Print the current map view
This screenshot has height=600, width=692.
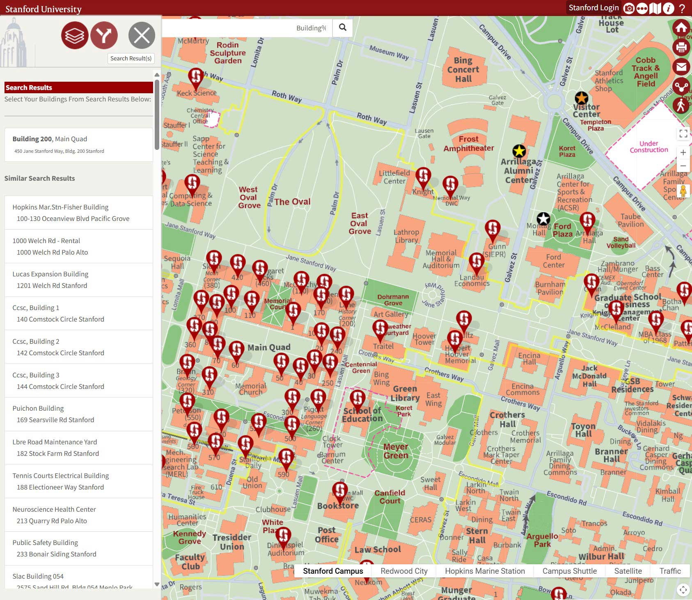click(681, 47)
